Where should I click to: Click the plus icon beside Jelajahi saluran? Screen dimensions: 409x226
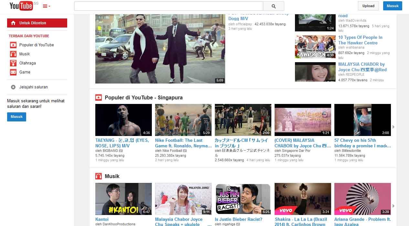coord(13,87)
